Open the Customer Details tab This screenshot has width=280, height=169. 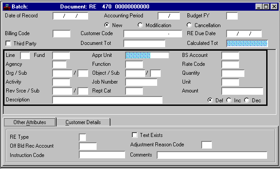[83, 122]
